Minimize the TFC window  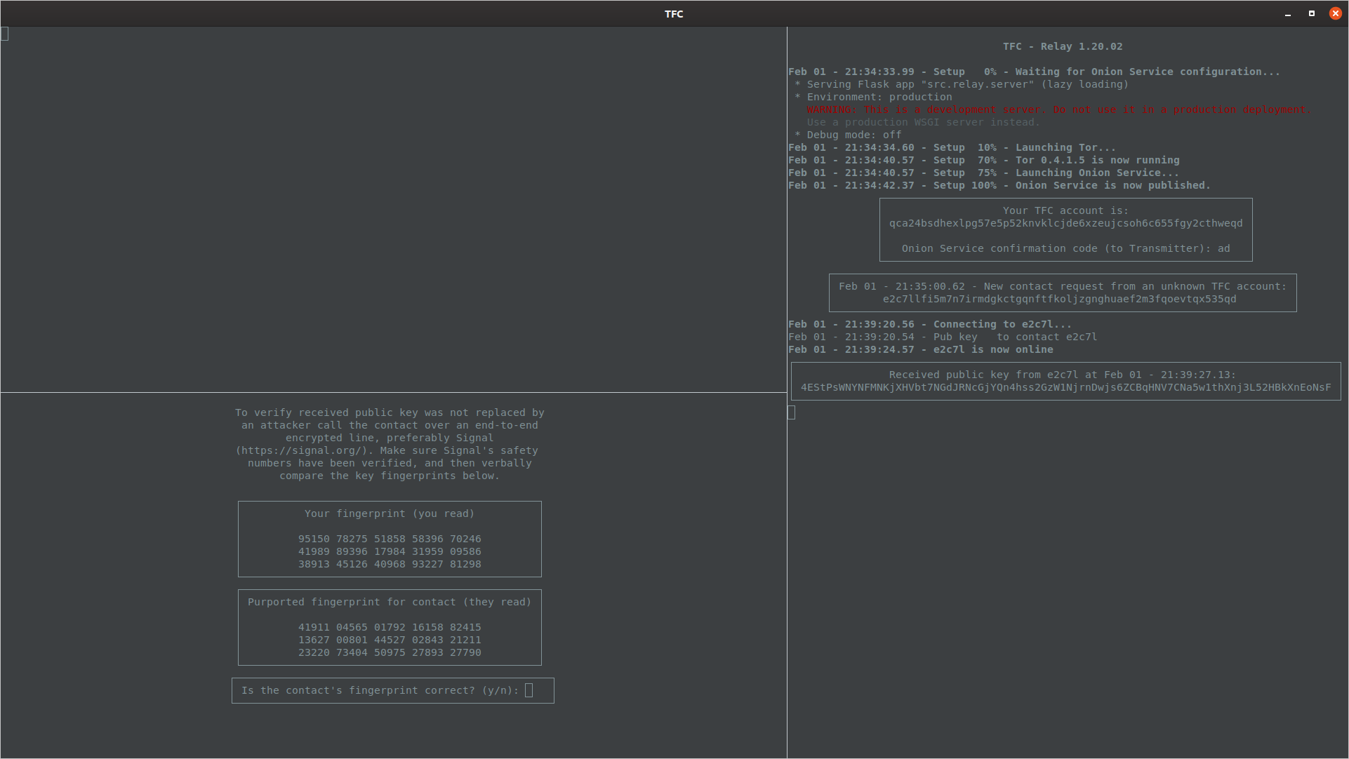[1288, 14]
